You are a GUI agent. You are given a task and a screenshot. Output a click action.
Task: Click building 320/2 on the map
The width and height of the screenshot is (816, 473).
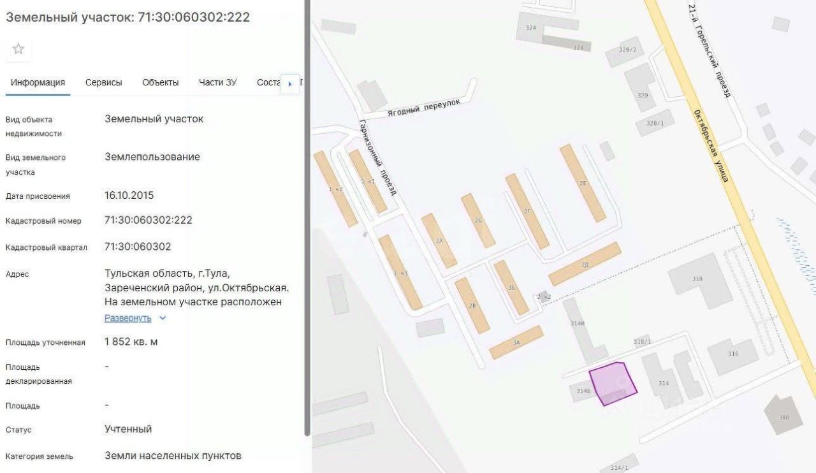(625, 51)
